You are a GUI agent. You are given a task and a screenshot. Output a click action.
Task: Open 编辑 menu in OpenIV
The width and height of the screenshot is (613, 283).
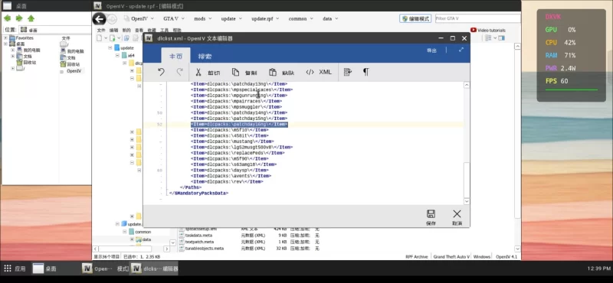113,31
